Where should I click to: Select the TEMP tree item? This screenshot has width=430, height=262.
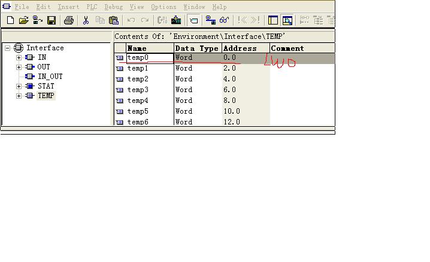(x=46, y=96)
